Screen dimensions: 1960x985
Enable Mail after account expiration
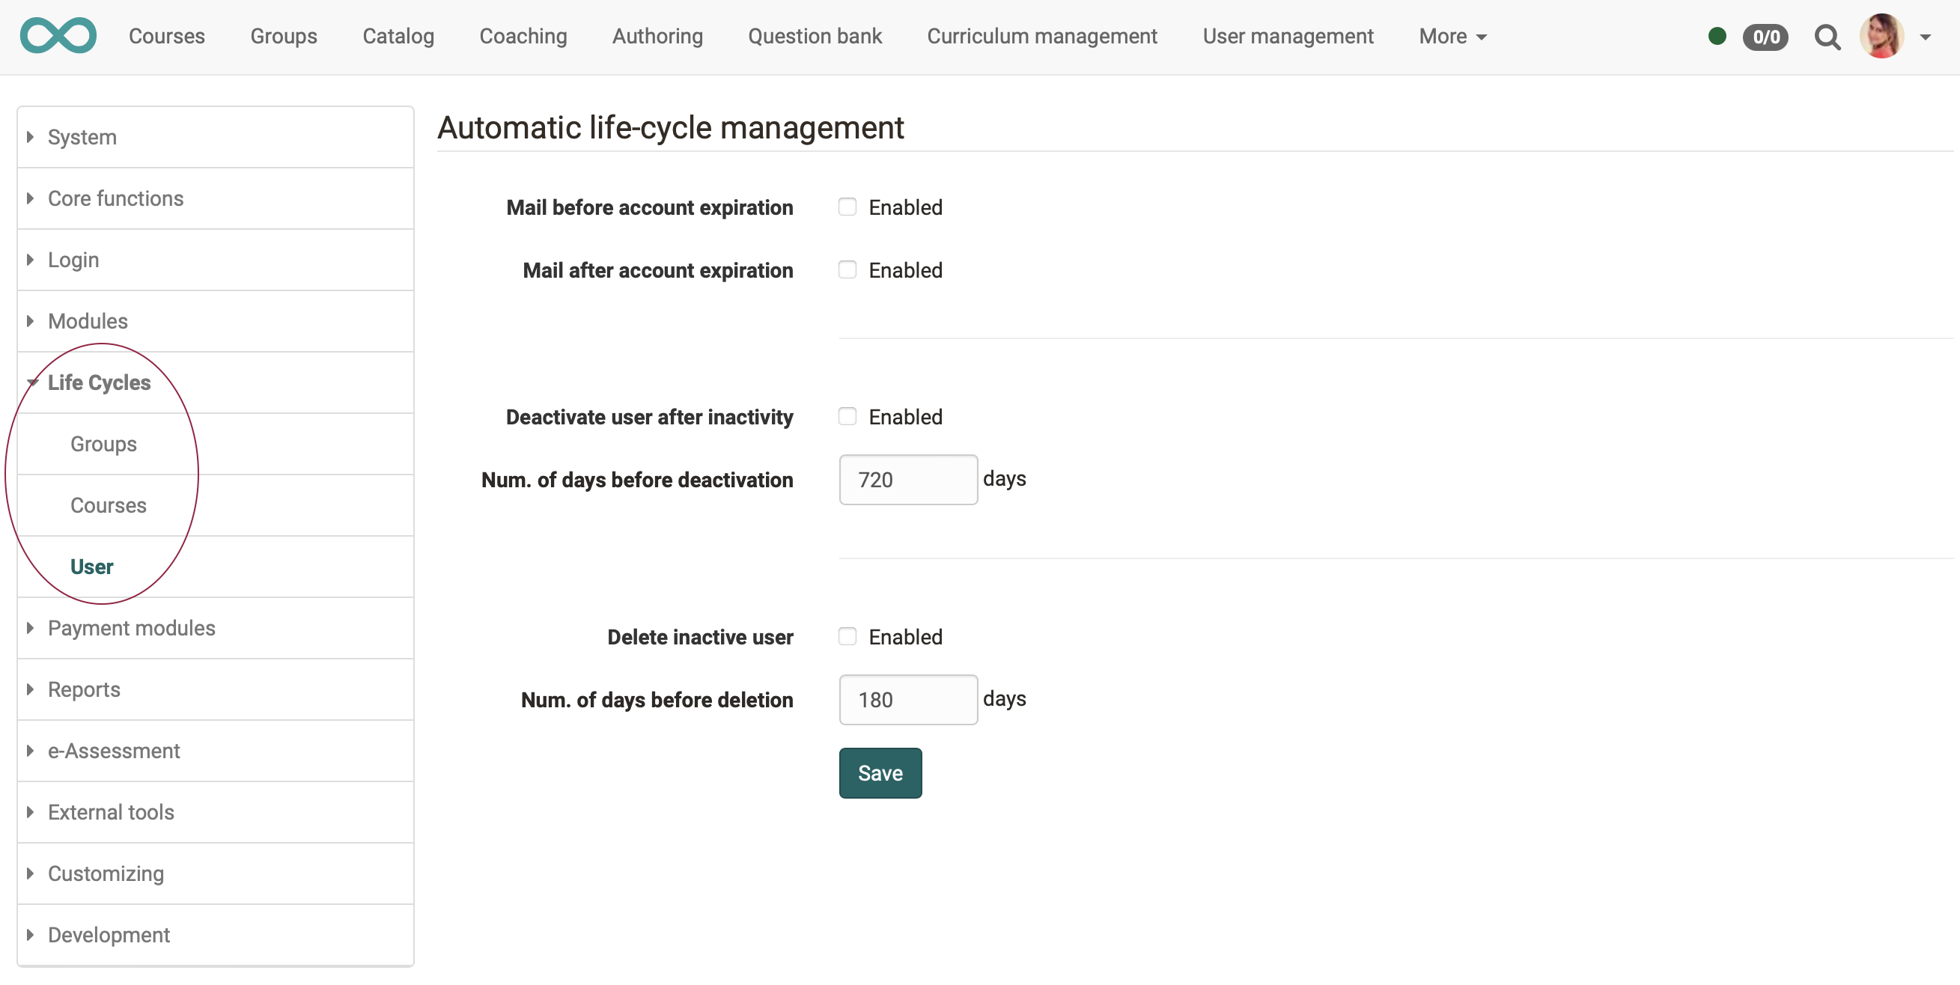pos(847,269)
